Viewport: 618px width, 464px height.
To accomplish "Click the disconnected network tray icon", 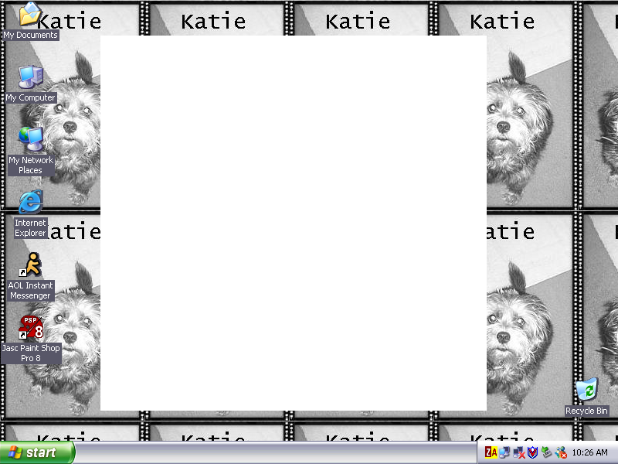I will 518,452.
